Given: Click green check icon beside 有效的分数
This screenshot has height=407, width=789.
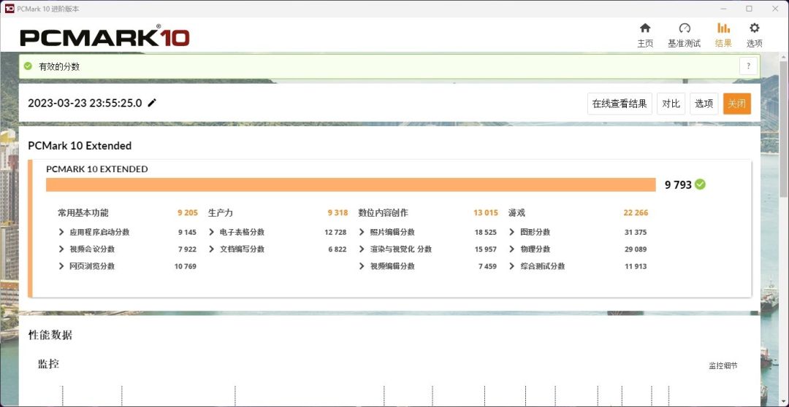Looking at the screenshot, I should click(28, 66).
